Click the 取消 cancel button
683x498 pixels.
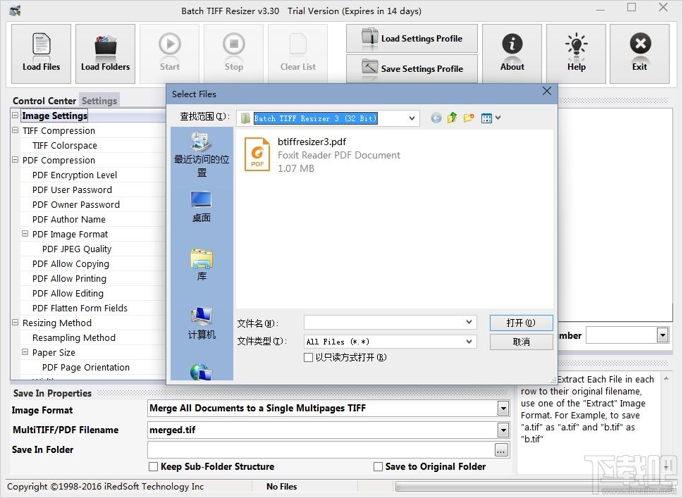(x=522, y=342)
